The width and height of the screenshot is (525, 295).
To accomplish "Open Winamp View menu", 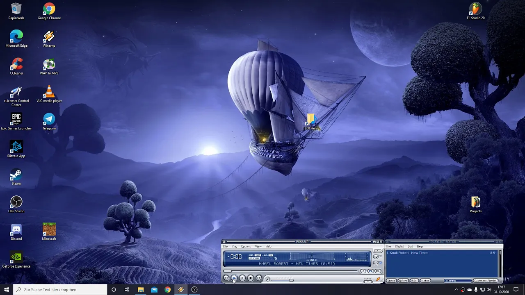I will (258, 246).
